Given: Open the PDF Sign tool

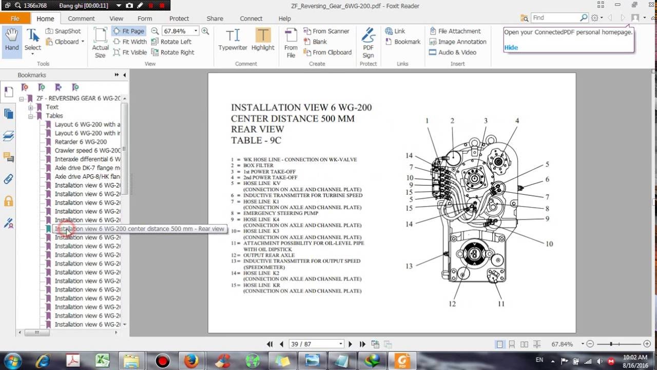Looking at the screenshot, I should tap(368, 43).
